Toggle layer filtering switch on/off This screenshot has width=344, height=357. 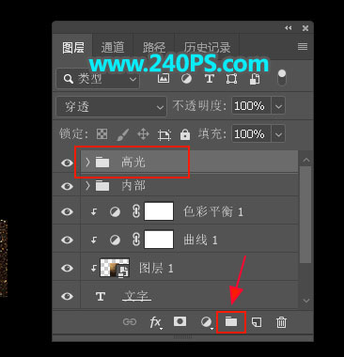tap(282, 78)
